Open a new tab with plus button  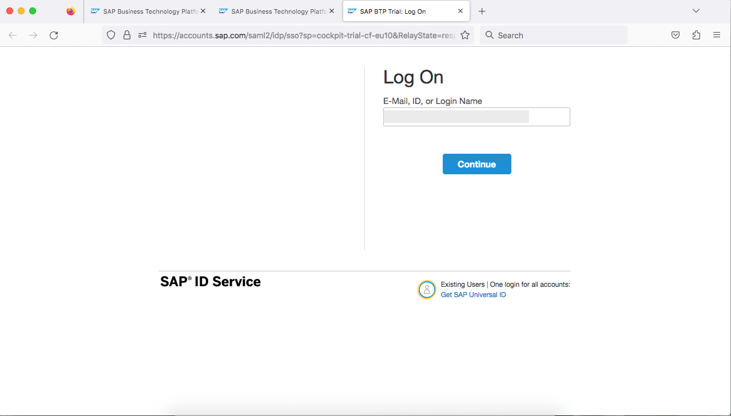click(x=482, y=11)
